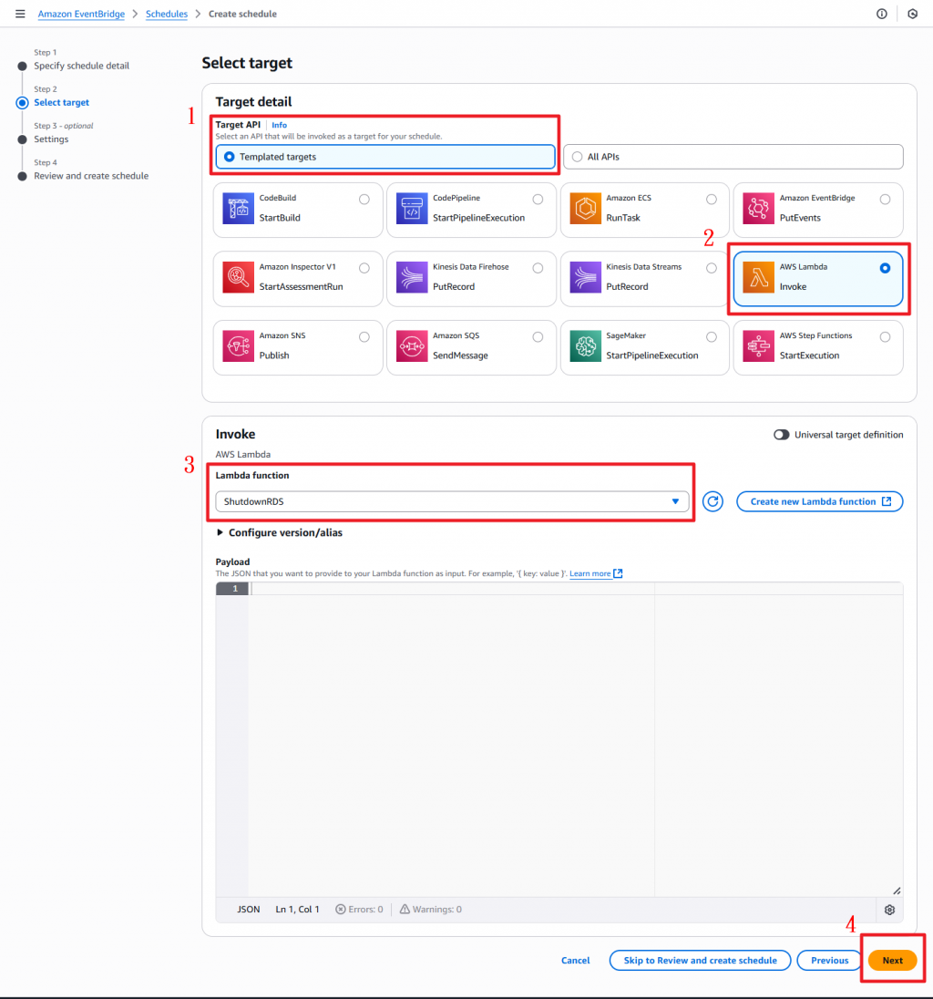Select Kinesis Data Streams PutRecord radio
Viewport: 933px width, 999px height.
click(x=712, y=268)
